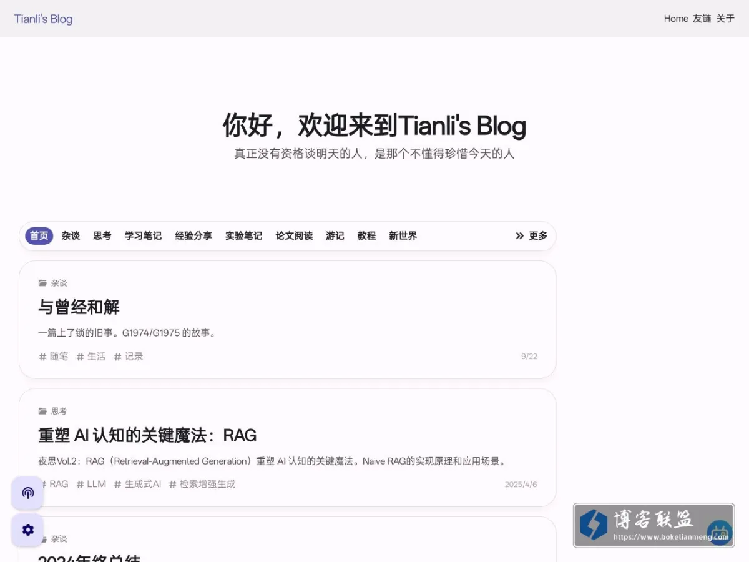Screen dimensions: 749x562
Task: Select the 教程 category tab
Action: [367, 235]
